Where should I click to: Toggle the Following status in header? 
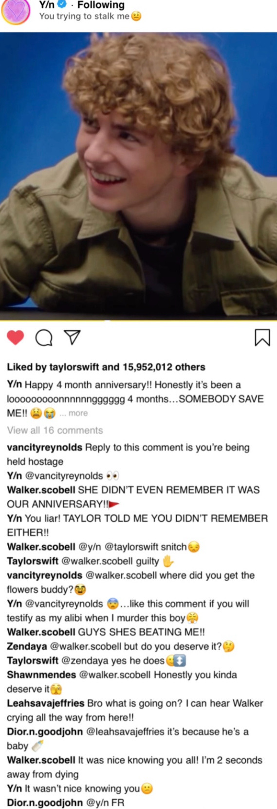[x=101, y=5]
